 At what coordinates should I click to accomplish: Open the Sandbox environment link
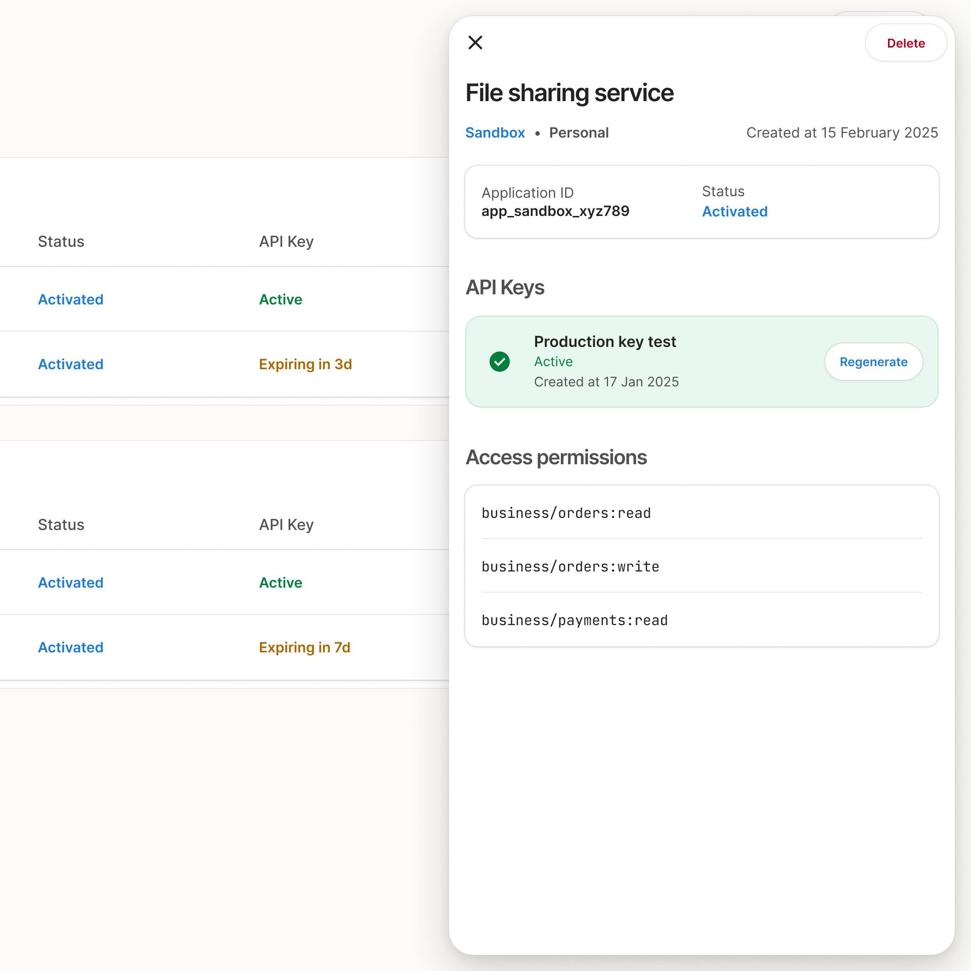pyautogui.click(x=495, y=133)
